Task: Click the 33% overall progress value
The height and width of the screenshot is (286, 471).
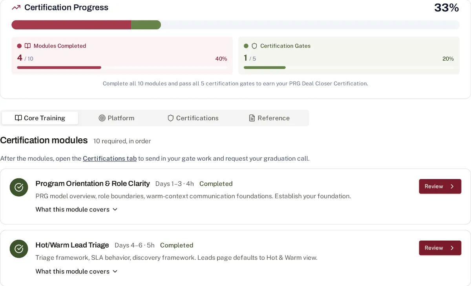Action: pyautogui.click(x=446, y=7)
